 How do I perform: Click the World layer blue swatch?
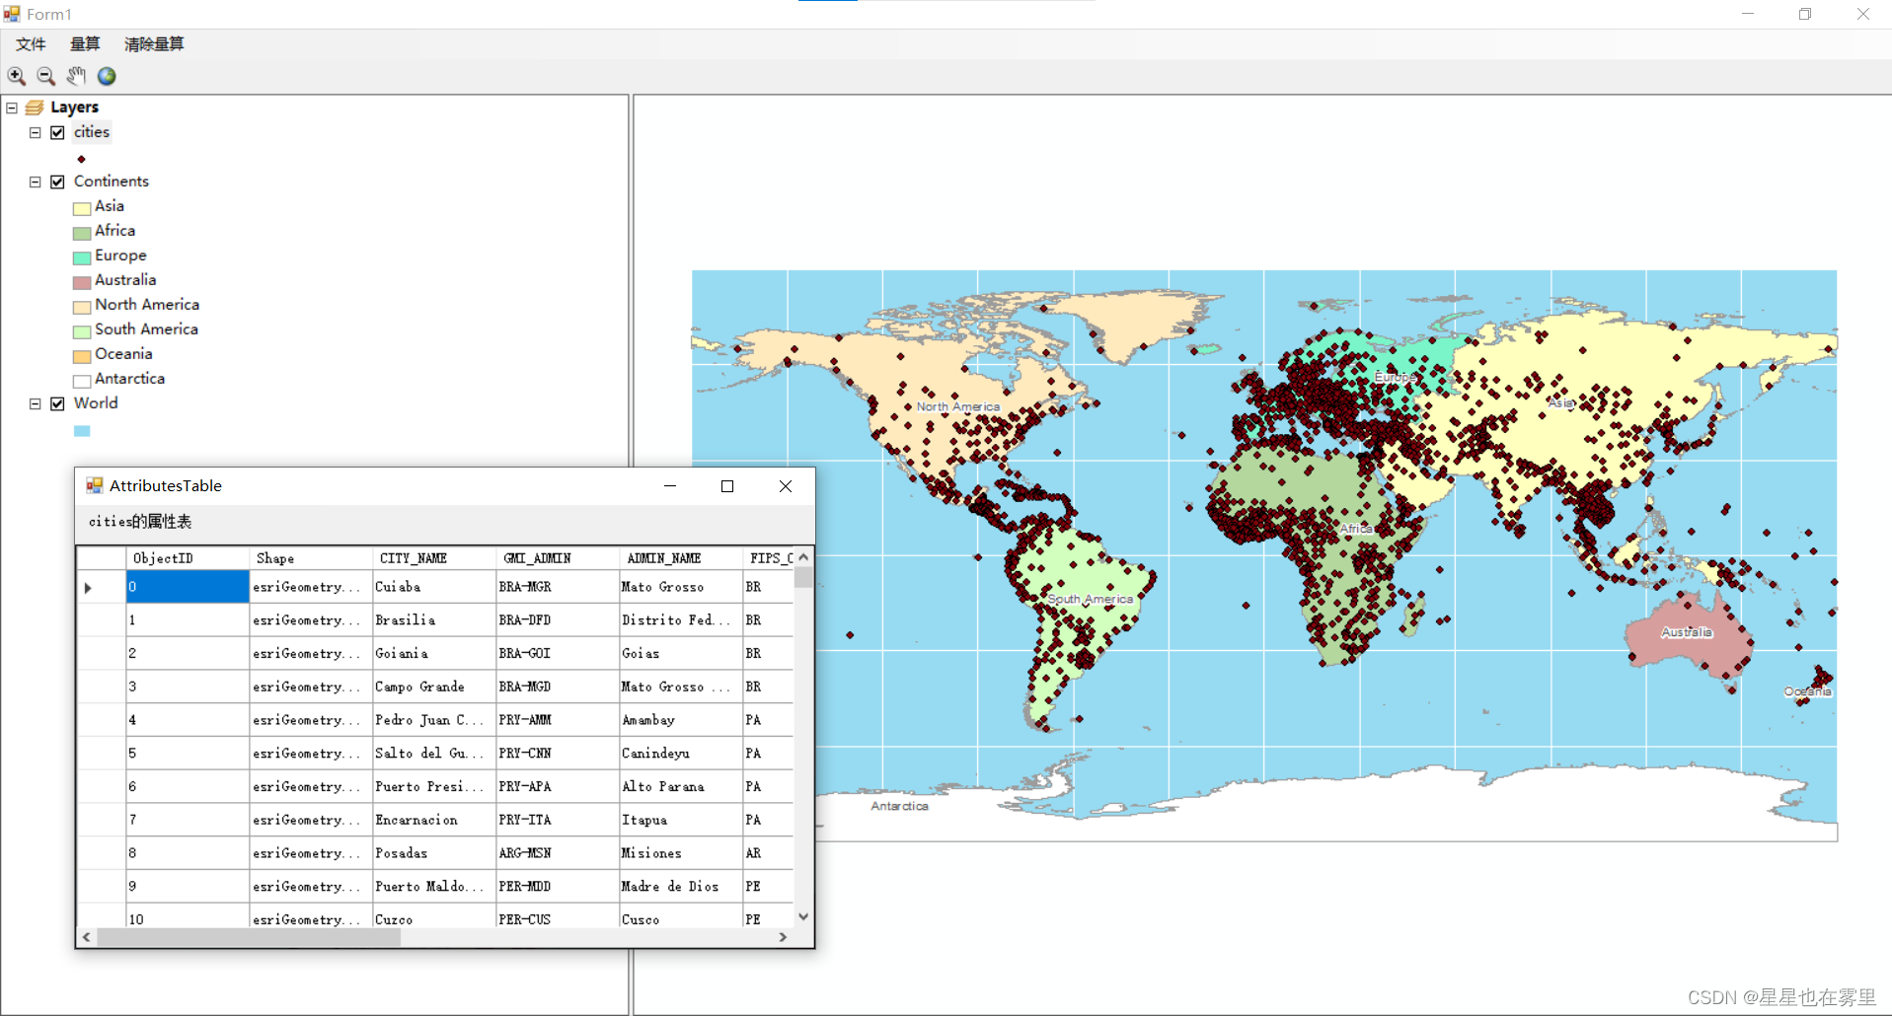tap(82, 431)
